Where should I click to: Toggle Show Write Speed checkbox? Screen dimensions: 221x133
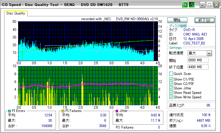click(171, 97)
